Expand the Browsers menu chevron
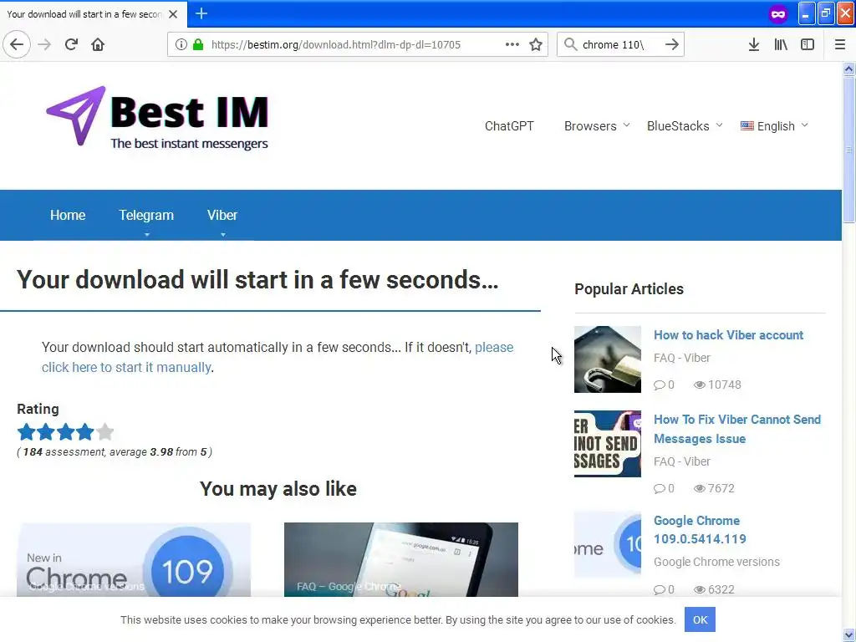The image size is (856, 642). [x=627, y=125]
